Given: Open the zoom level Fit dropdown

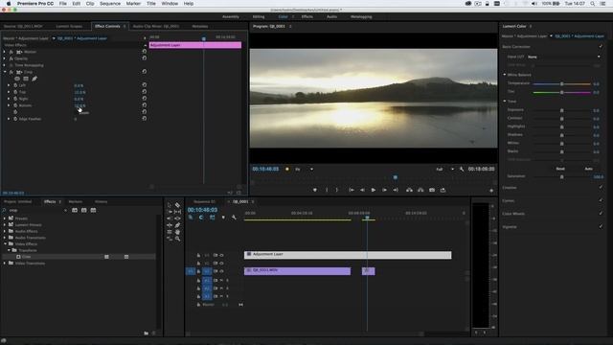Looking at the screenshot, I should click(x=305, y=169).
